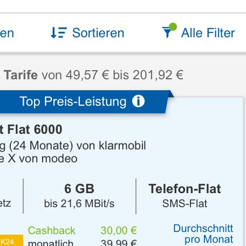The image size is (246, 246).
Task: Click the blue funnel filter icon
Action: point(167,32)
